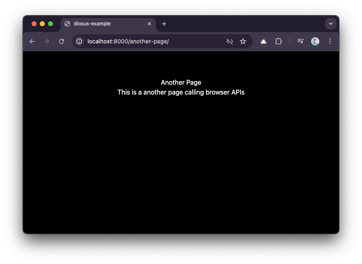Open the media controls icon
Viewport: 362px width, 264px height.
click(x=300, y=41)
